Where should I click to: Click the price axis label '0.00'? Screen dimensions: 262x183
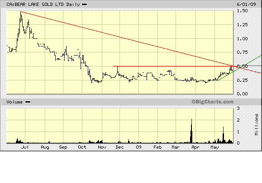click(242, 94)
